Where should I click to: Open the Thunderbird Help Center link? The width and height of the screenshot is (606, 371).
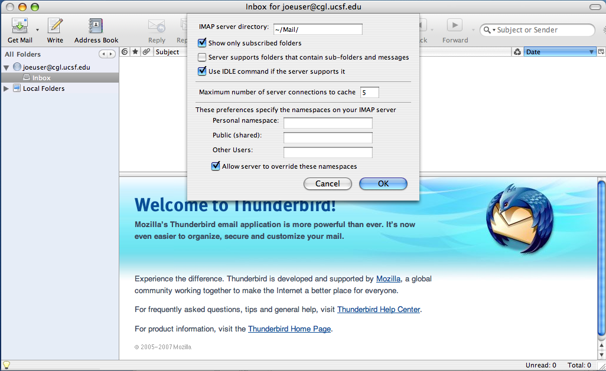pyautogui.click(x=379, y=309)
